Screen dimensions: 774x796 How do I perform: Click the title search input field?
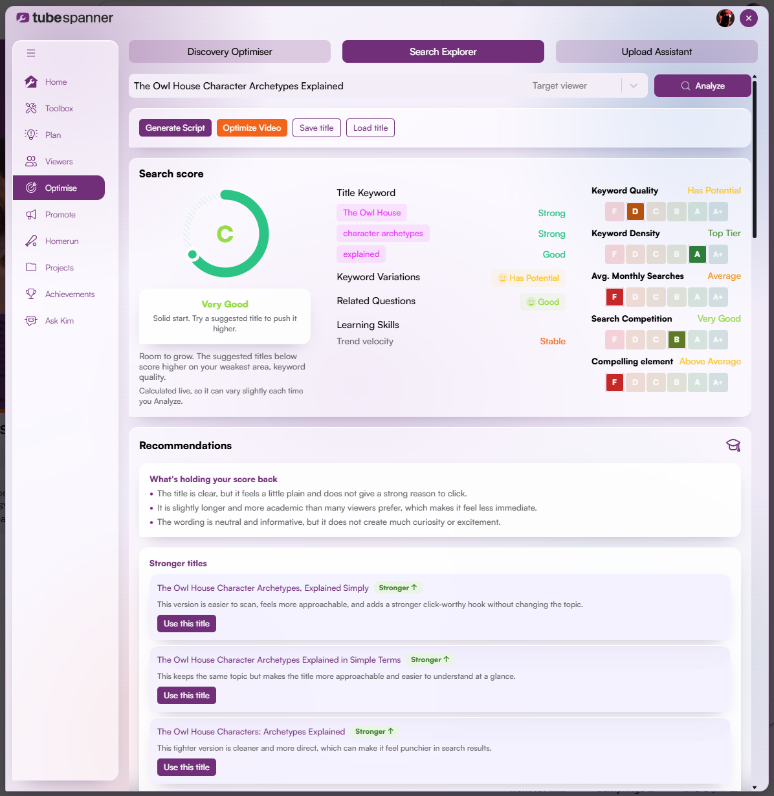327,85
